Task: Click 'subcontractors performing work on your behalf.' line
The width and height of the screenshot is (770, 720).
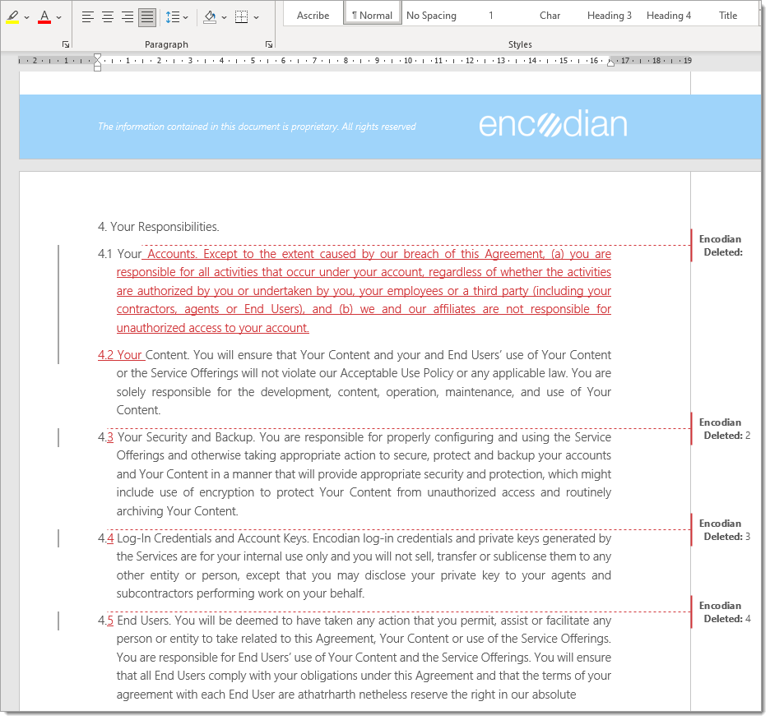Action: (240, 593)
